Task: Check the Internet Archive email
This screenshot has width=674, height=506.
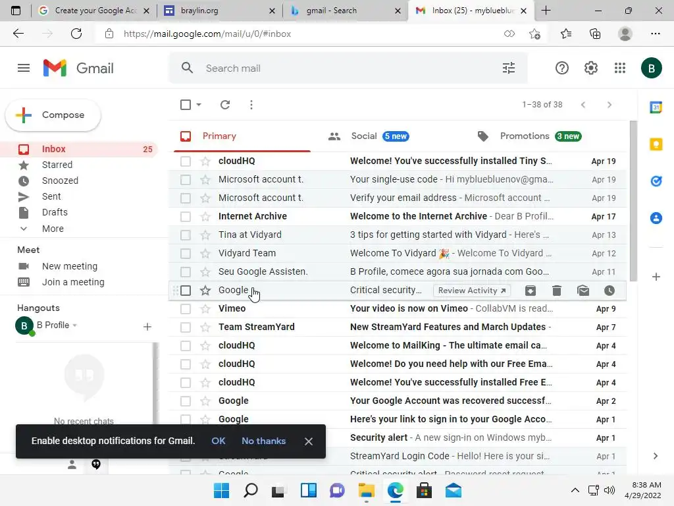Action: click(186, 216)
